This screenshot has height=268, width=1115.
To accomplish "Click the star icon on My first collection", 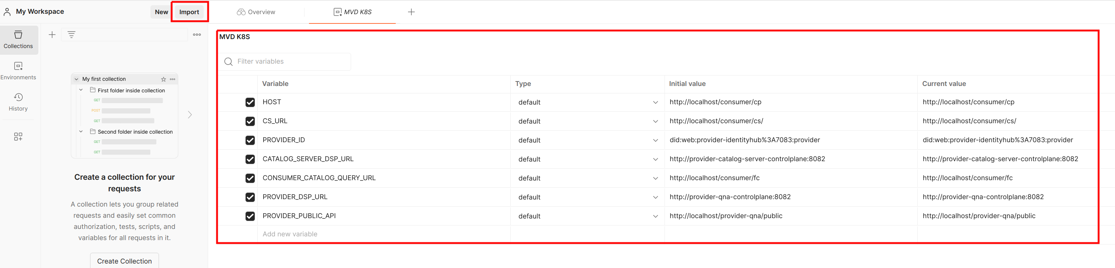I will tap(163, 79).
